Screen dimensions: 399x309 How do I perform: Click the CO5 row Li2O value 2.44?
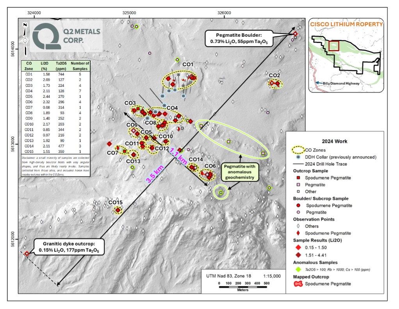point(46,96)
